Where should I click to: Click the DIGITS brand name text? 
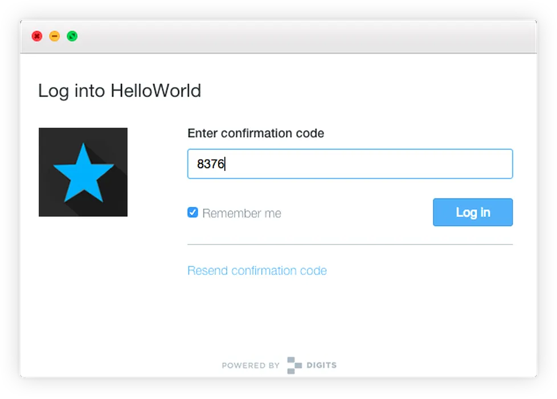(x=322, y=365)
